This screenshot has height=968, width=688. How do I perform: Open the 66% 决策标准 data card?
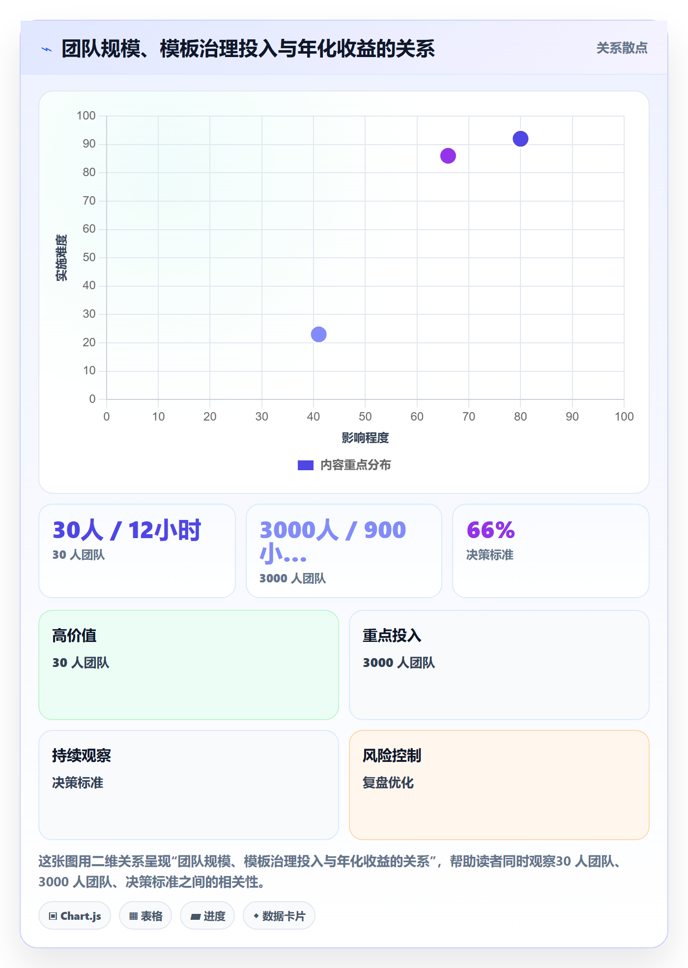pyautogui.click(x=551, y=551)
